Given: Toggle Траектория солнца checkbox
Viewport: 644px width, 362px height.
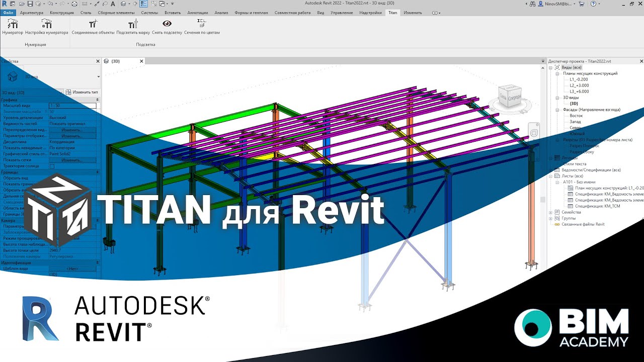Looking at the screenshot, I should [52, 166].
